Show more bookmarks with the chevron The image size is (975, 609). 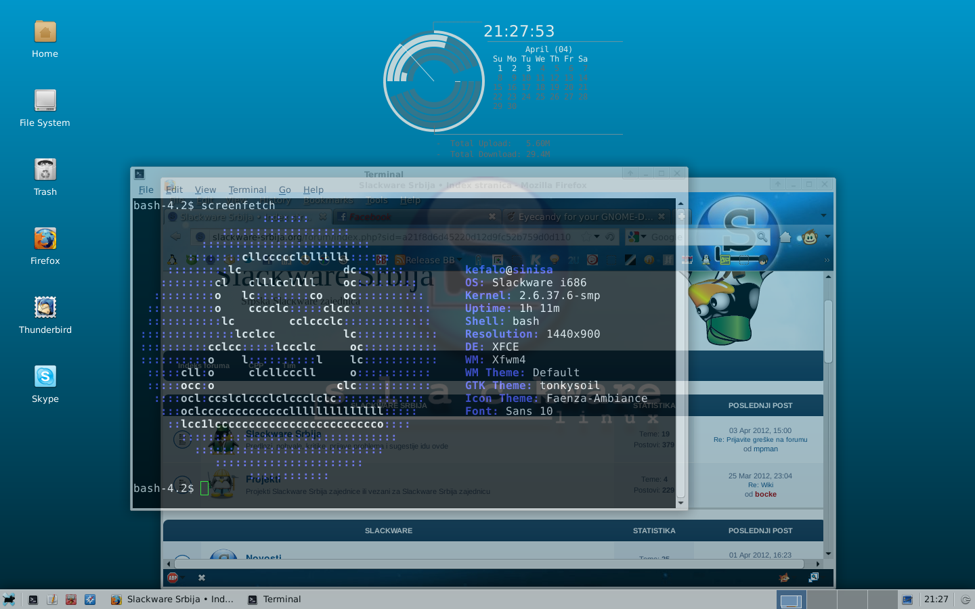click(827, 260)
